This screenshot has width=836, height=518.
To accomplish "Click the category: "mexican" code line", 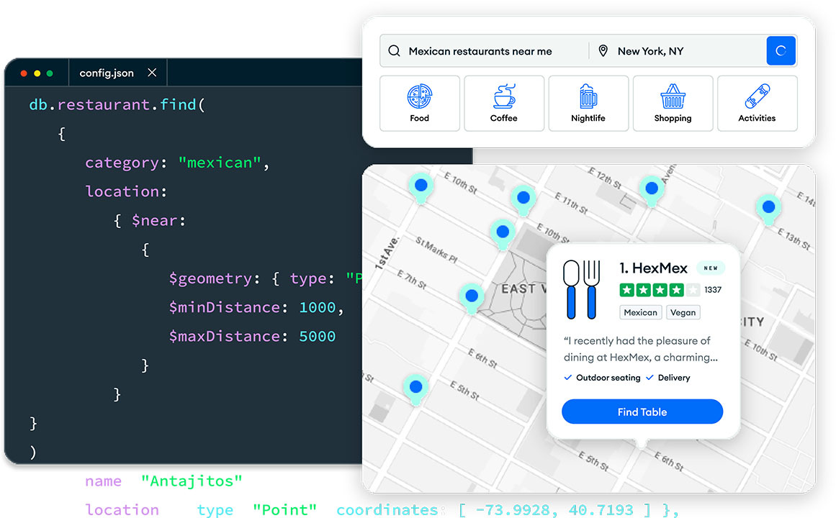I will [177, 163].
